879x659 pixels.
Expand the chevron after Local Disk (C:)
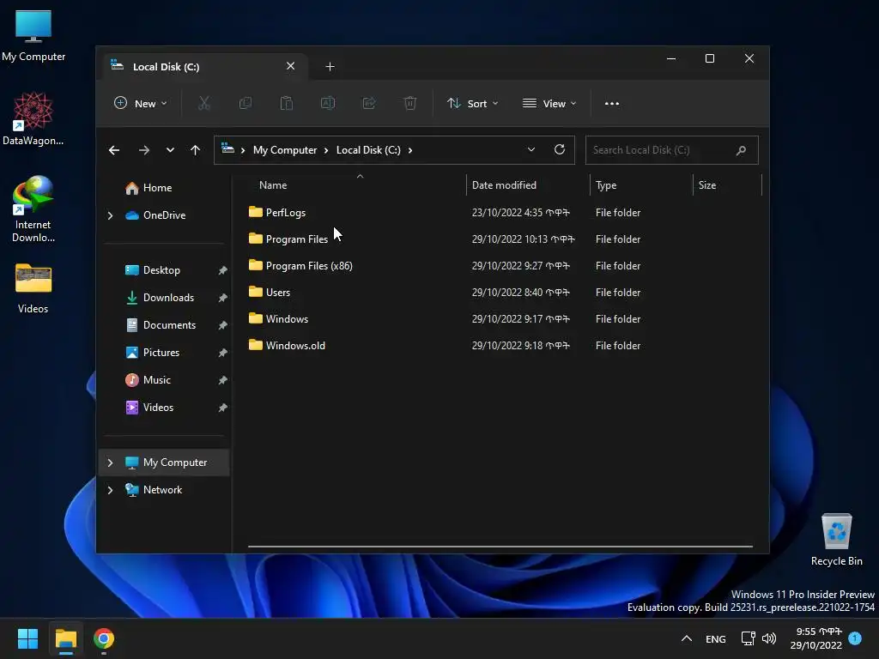[410, 150]
